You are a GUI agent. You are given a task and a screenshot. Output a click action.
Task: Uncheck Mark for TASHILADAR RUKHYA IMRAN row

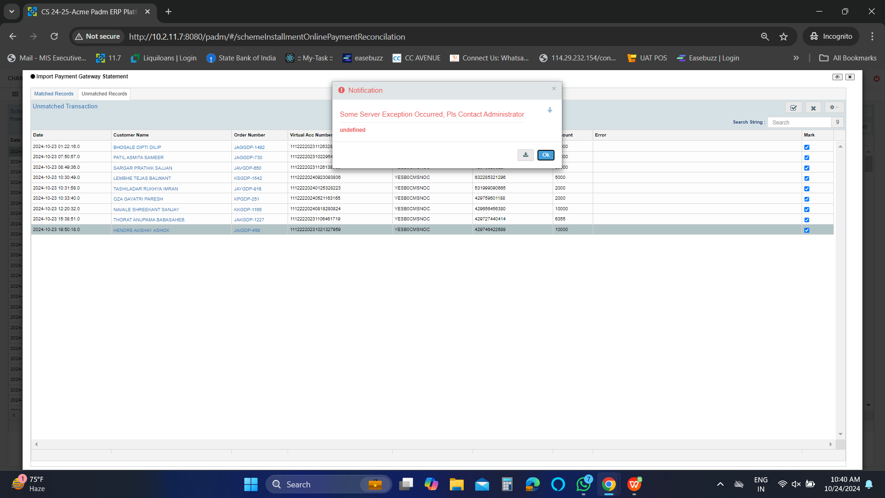point(807,189)
